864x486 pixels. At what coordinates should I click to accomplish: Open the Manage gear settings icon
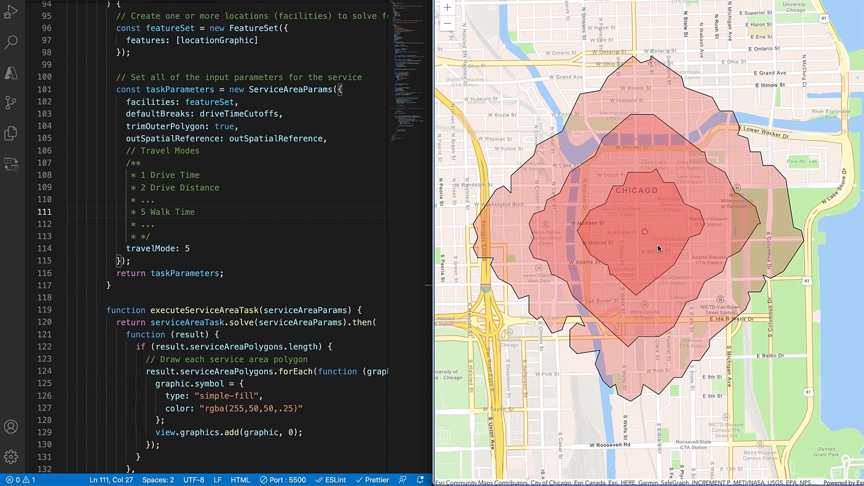[11, 457]
